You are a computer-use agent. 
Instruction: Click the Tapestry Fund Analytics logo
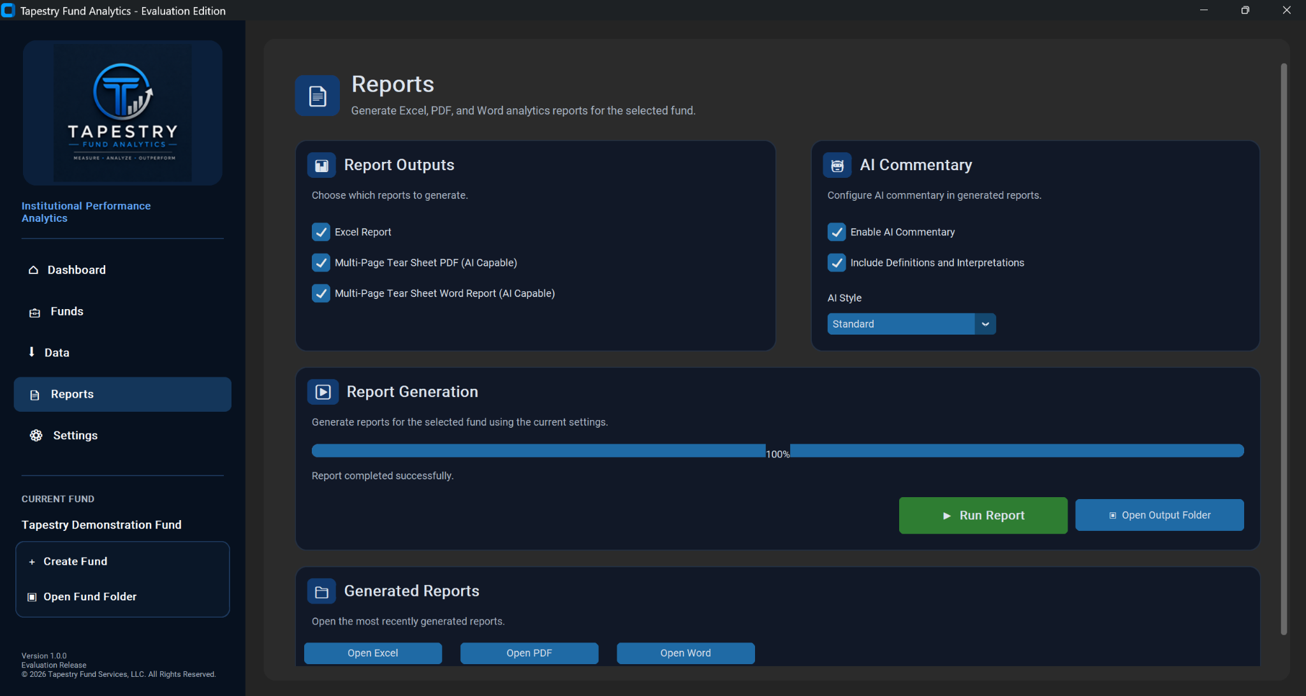pos(122,113)
